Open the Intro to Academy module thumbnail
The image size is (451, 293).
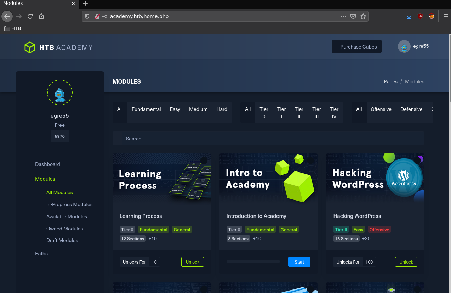pyautogui.click(x=268, y=179)
